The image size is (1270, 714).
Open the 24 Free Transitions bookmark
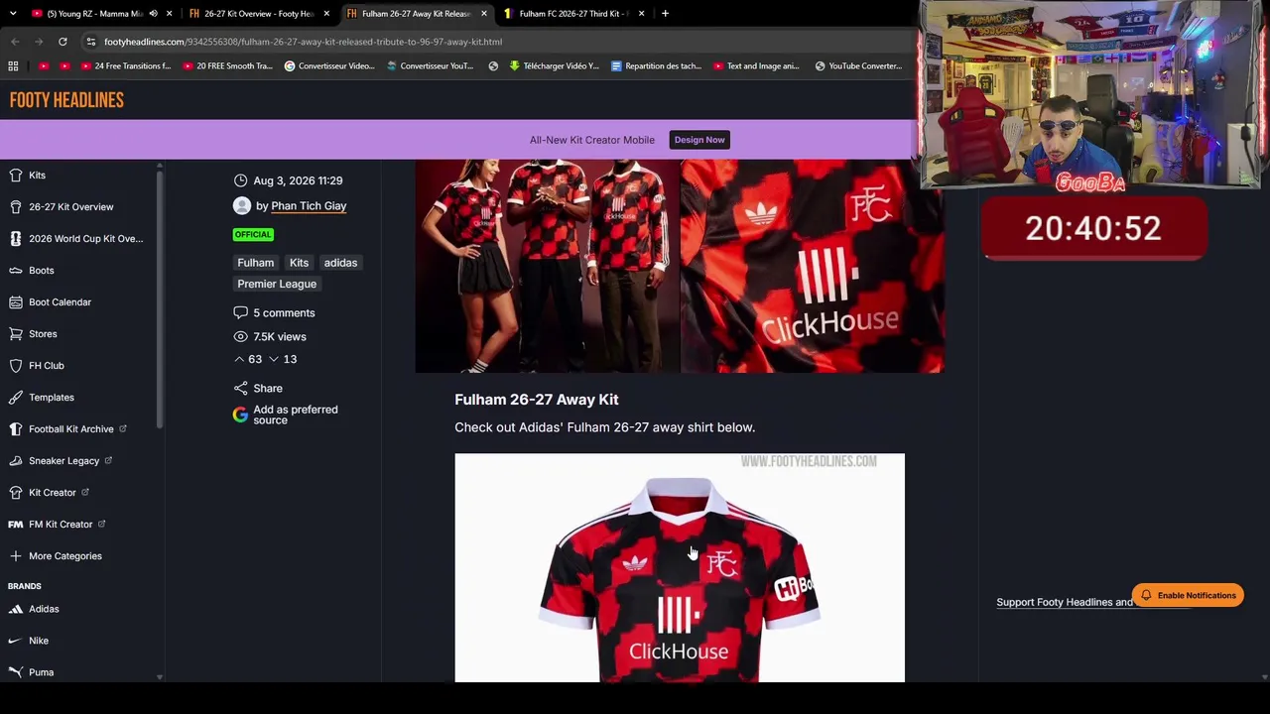[125, 66]
